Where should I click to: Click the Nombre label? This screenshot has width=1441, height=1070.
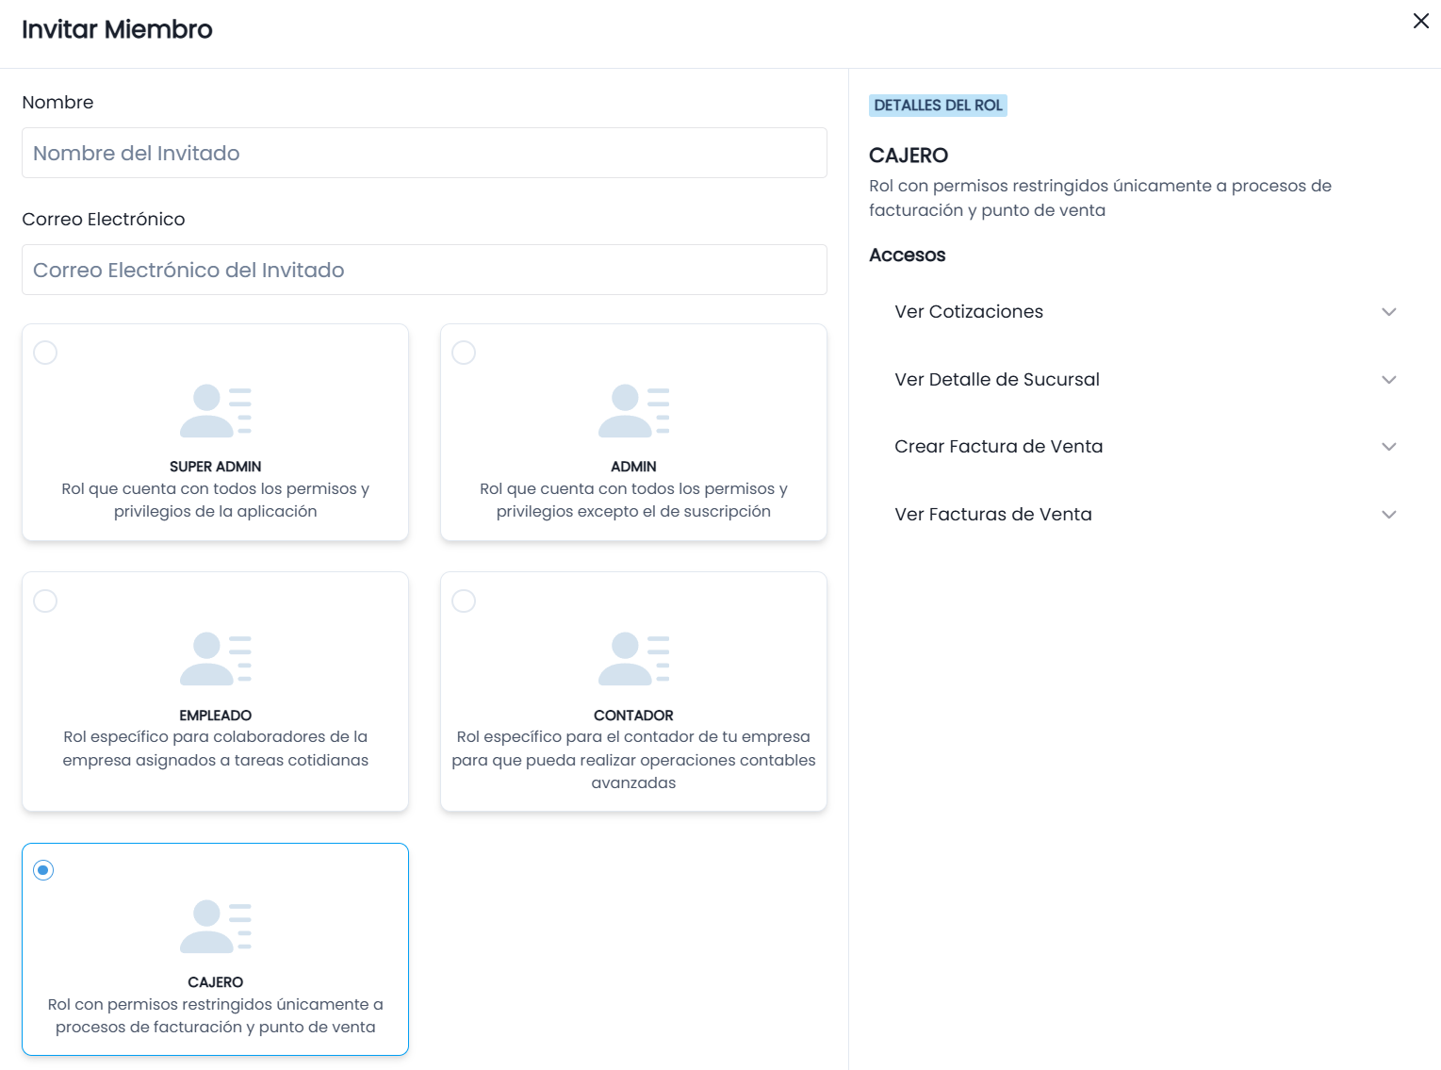pos(57,103)
